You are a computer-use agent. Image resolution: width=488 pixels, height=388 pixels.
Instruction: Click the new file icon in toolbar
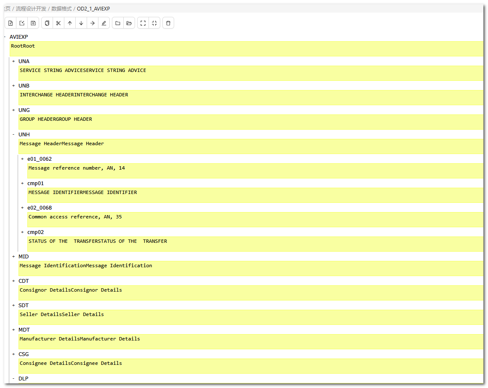(11, 23)
